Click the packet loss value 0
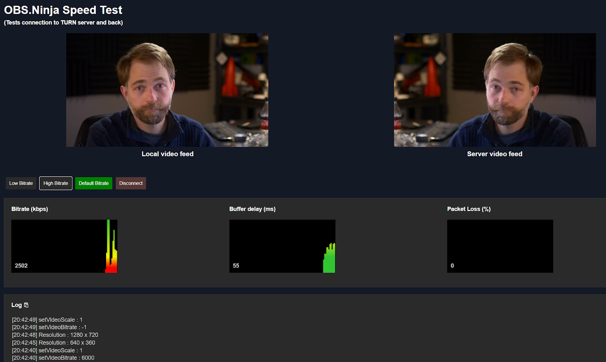 [x=452, y=265]
